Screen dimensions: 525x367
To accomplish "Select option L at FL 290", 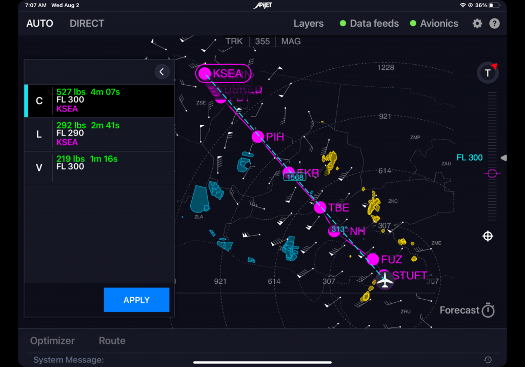I will [99, 134].
